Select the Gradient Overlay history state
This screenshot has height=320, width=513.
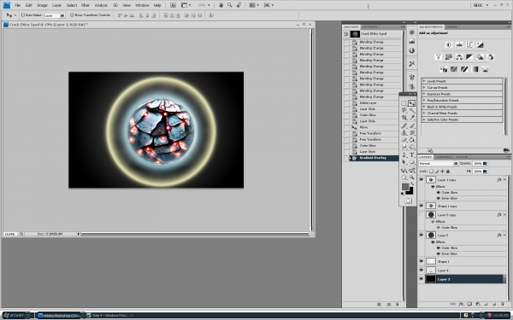(x=373, y=158)
